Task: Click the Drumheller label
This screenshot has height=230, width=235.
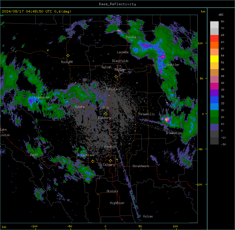Action: (174, 133)
